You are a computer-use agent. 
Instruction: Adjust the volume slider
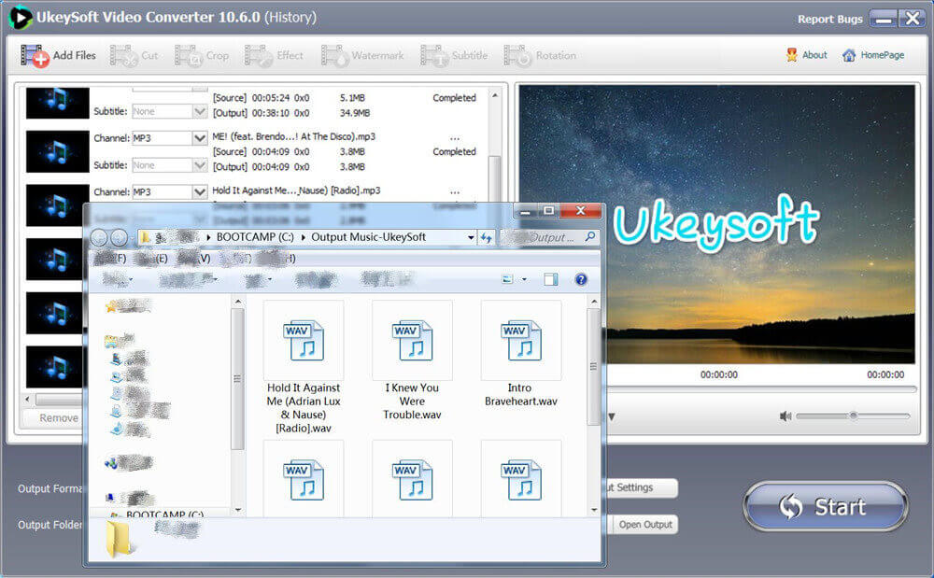click(853, 416)
